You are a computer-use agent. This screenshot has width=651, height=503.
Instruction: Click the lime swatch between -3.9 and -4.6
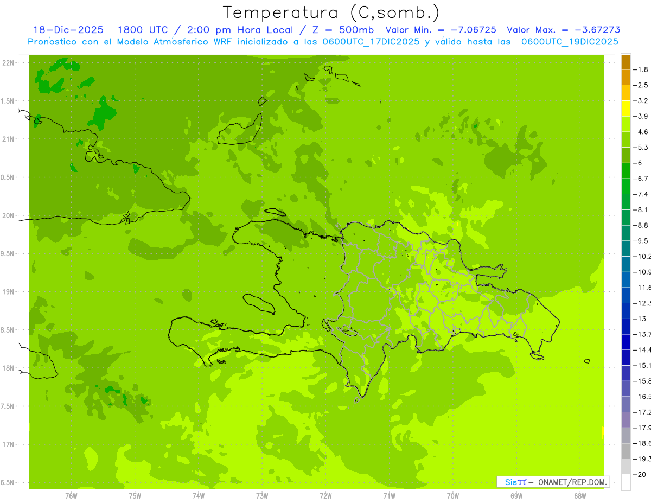[x=626, y=124]
